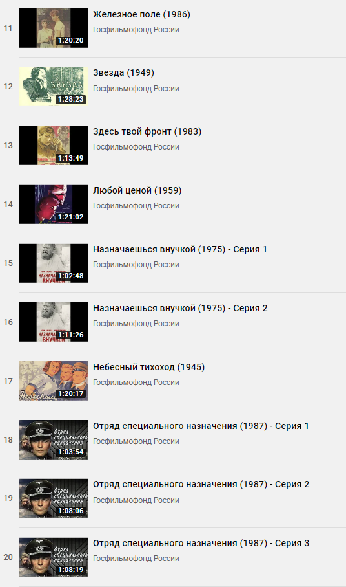Open the Звезда poster thumbnail
346x587 pixels.
[x=54, y=87]
